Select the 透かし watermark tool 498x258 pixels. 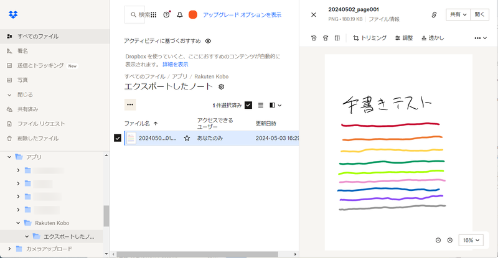tap(433, 38)
